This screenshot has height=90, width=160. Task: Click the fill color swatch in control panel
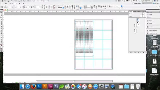click(x=54, y=6)
